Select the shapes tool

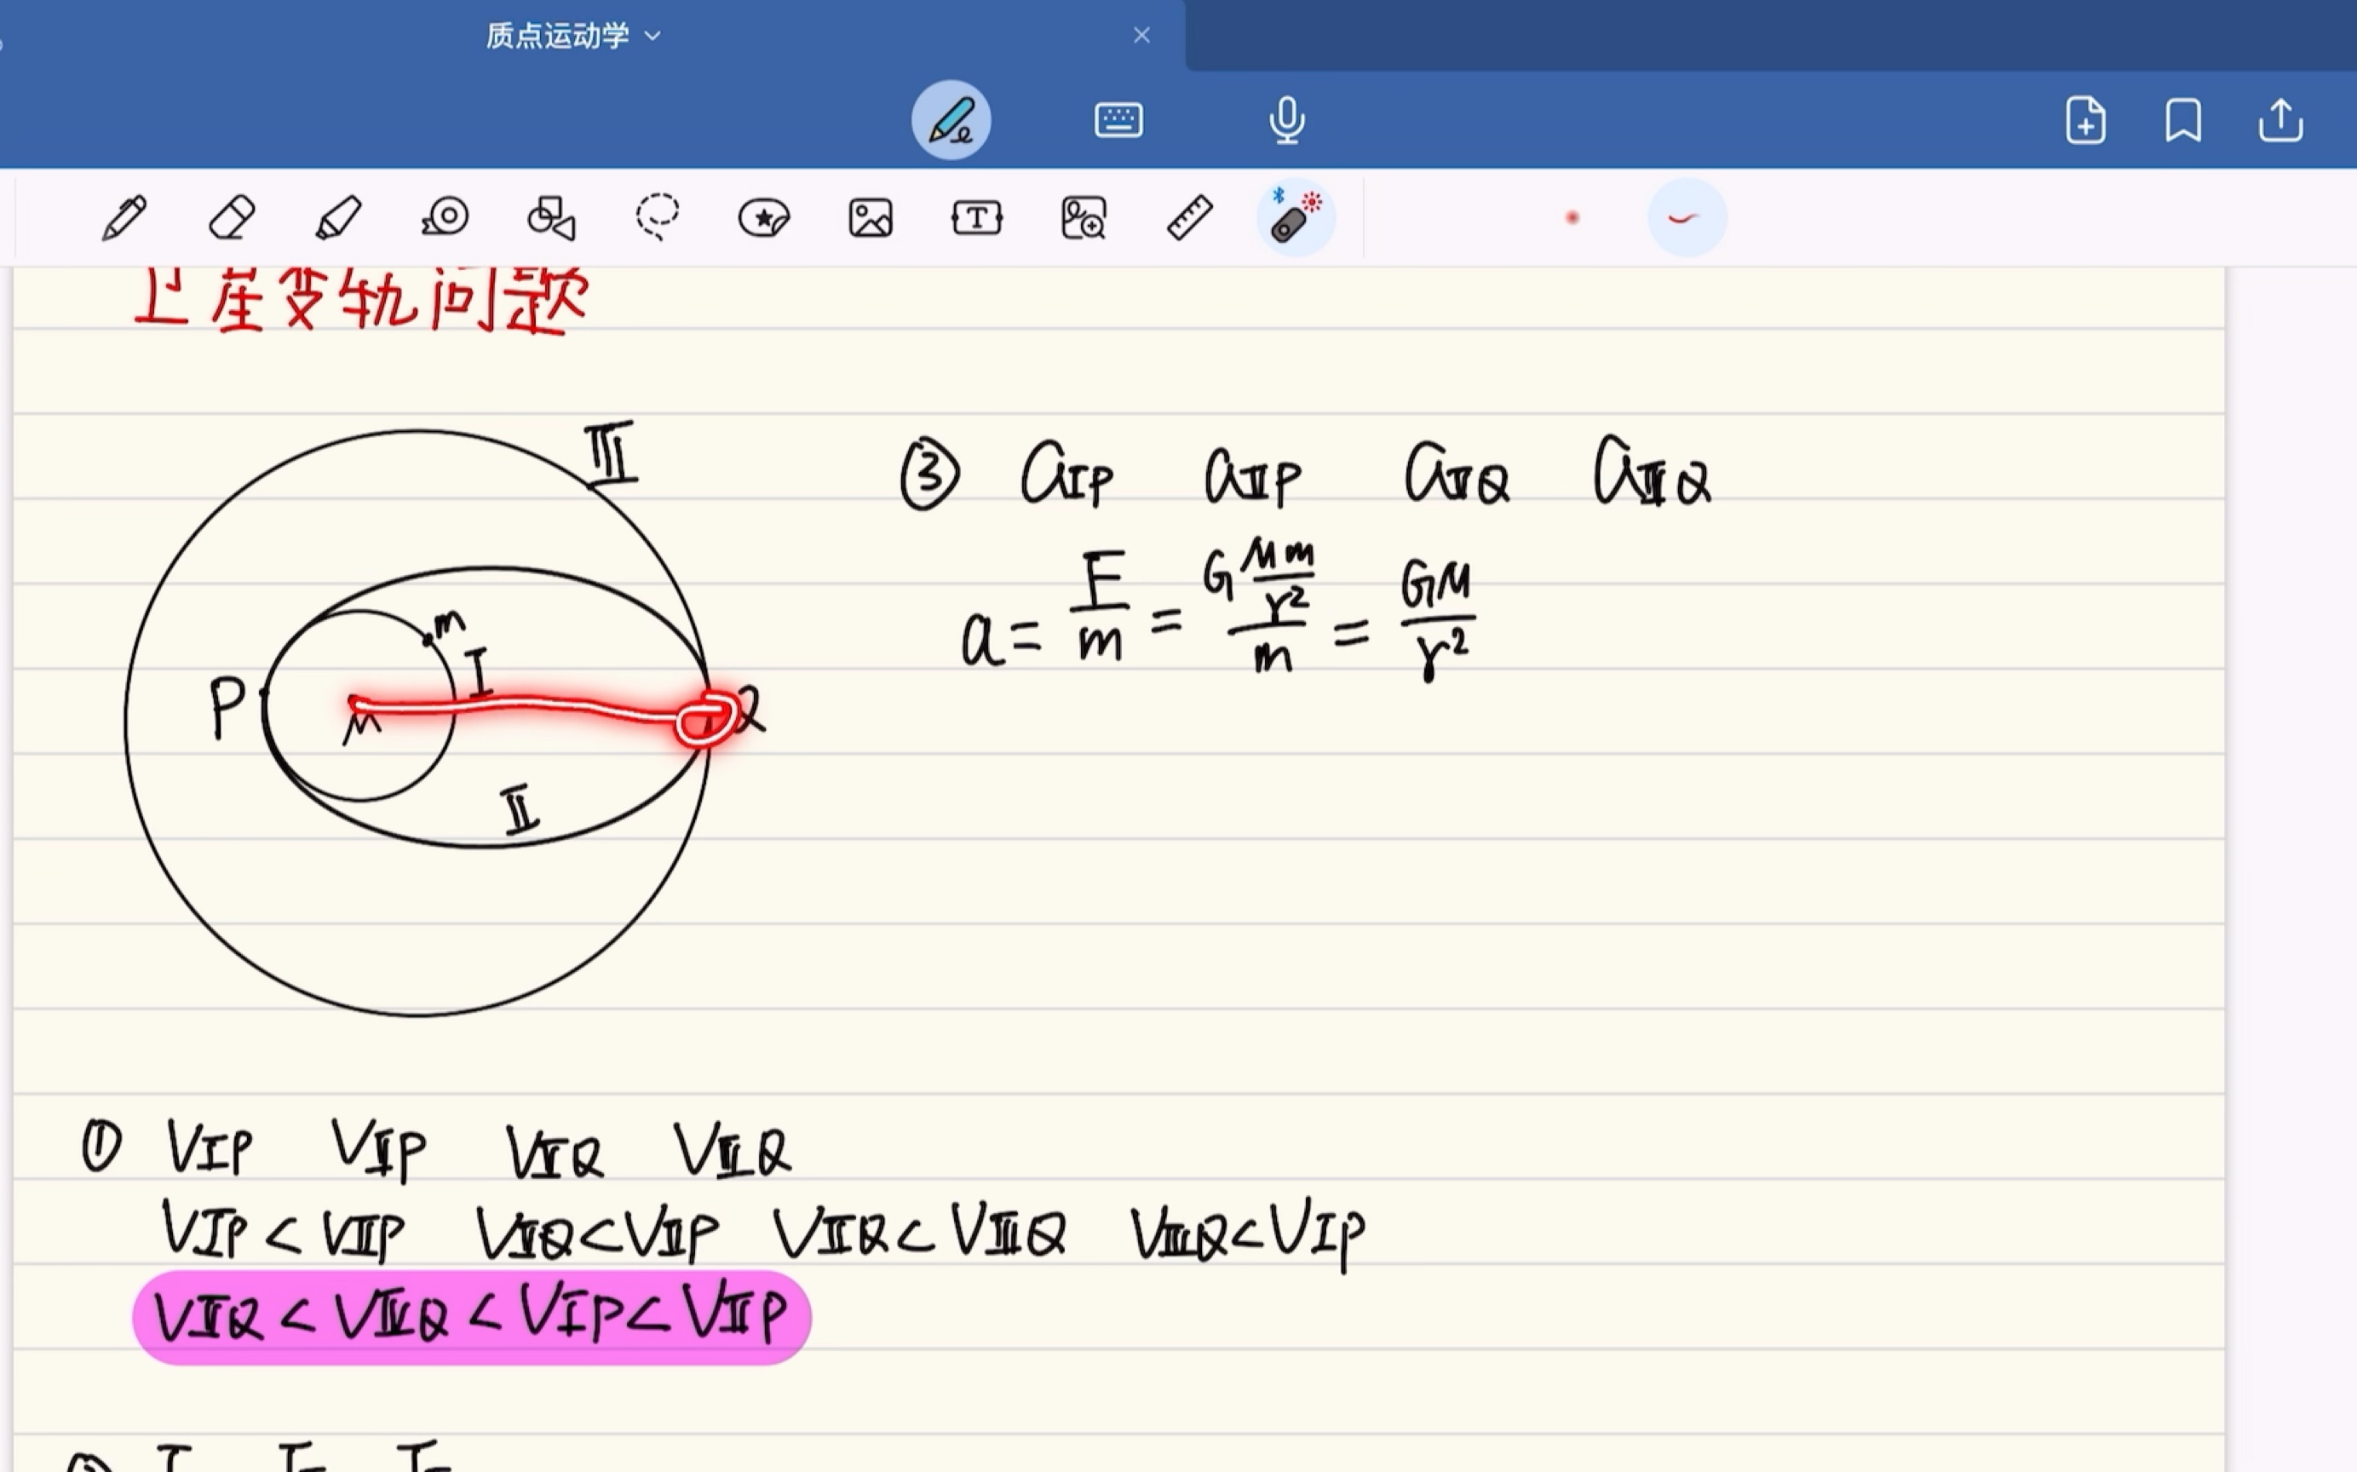tap(551, 217)
